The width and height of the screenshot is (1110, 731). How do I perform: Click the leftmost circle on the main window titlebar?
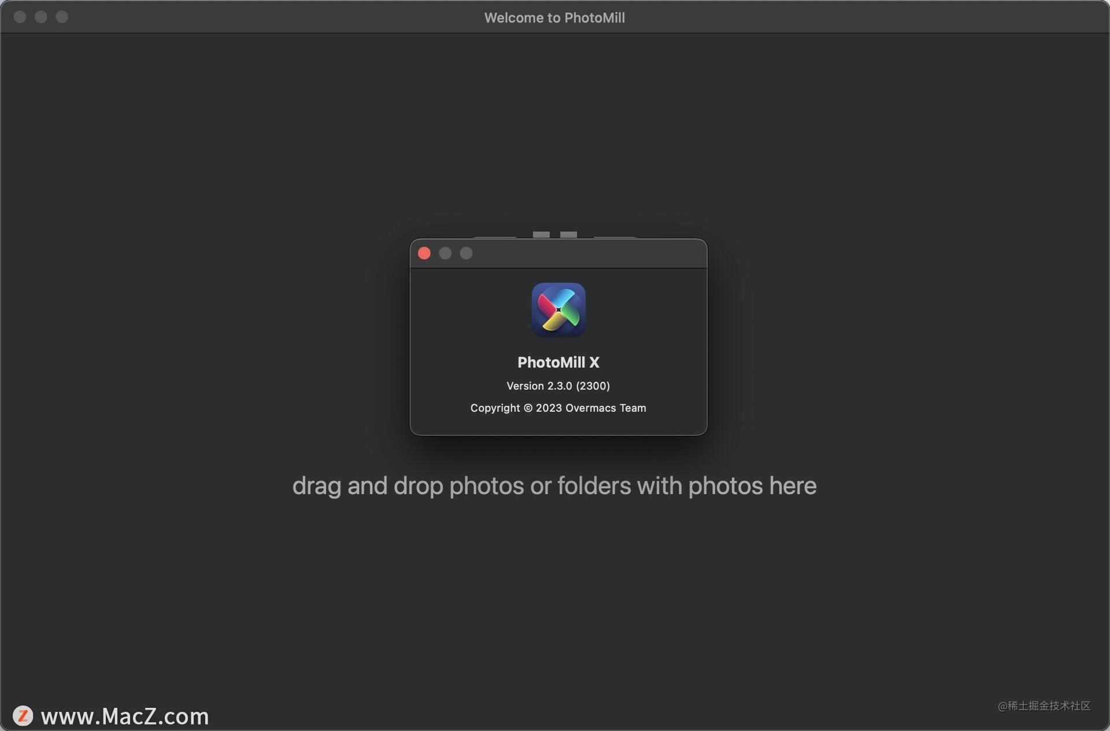pos(20,17)
